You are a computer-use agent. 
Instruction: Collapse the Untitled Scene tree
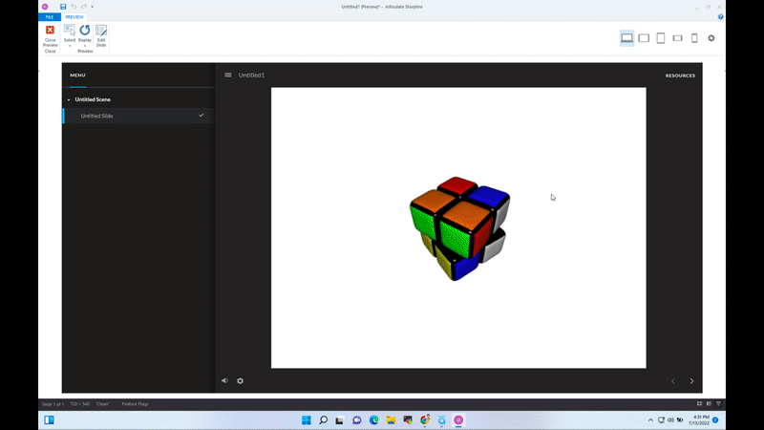pyautogui.click(x=69, y=99)
